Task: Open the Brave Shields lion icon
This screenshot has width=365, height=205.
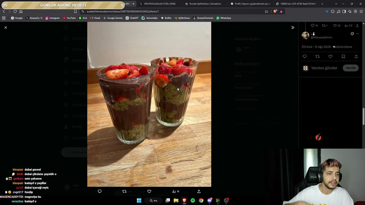Action: (275, 11)
